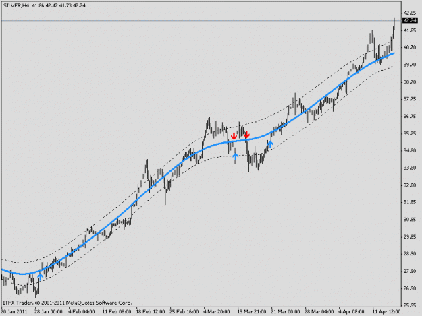The width and height of the screenshot is (422, 316).
Task: Select the black 42.24 current price tag
Action: pyautogui.click(x=410, y=20)
